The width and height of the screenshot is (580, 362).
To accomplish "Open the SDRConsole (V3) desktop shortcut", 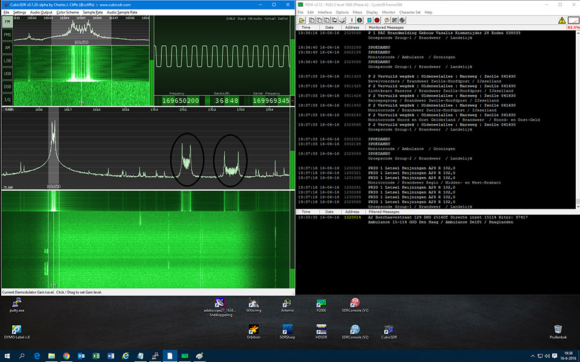I will 355,305.
